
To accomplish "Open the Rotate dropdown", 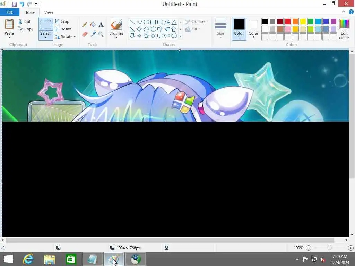I will coord(65,37).
